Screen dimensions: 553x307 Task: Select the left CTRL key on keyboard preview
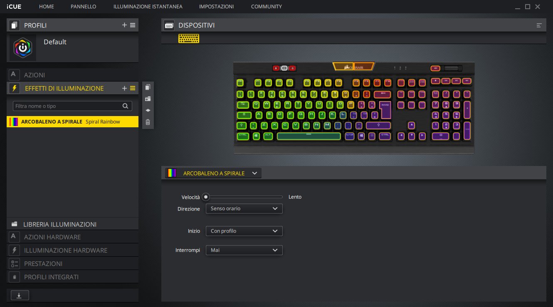coord(243,136)
